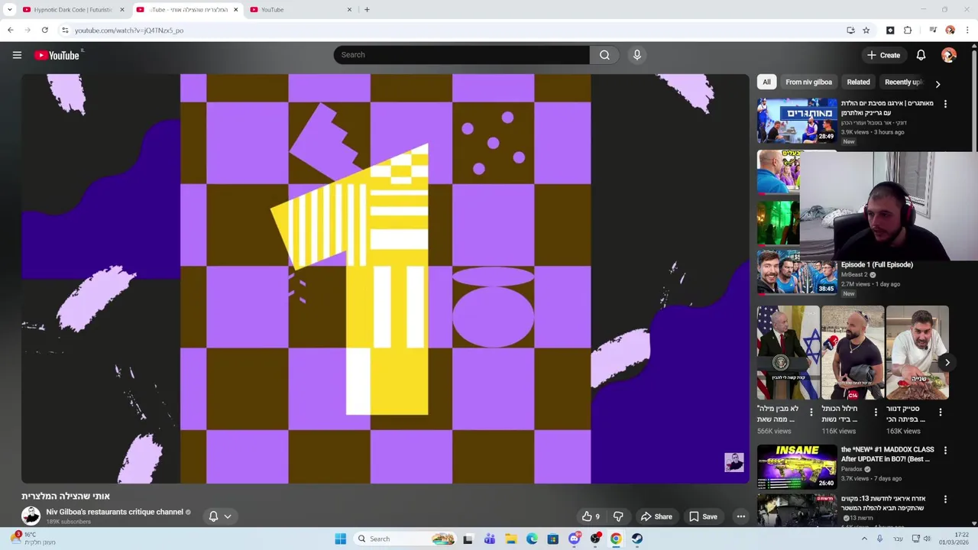Open YouTube account avatar menu
Viewport: 978px width, 550px height.
click(949, 55)
